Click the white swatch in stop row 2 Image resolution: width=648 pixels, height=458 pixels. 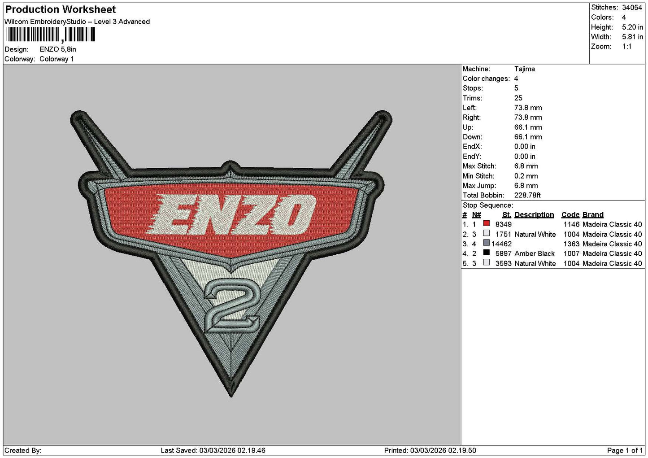click(x=486, y=233)
